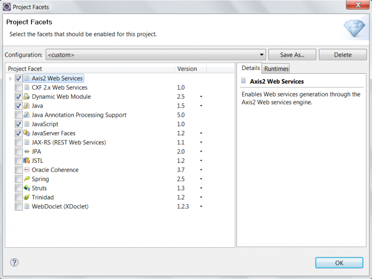Open the JSTL version dropdown
Viewport: 372px width, 279px height.
[201, 161]
